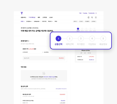Select step 2 circle 혜택선택

70,38
